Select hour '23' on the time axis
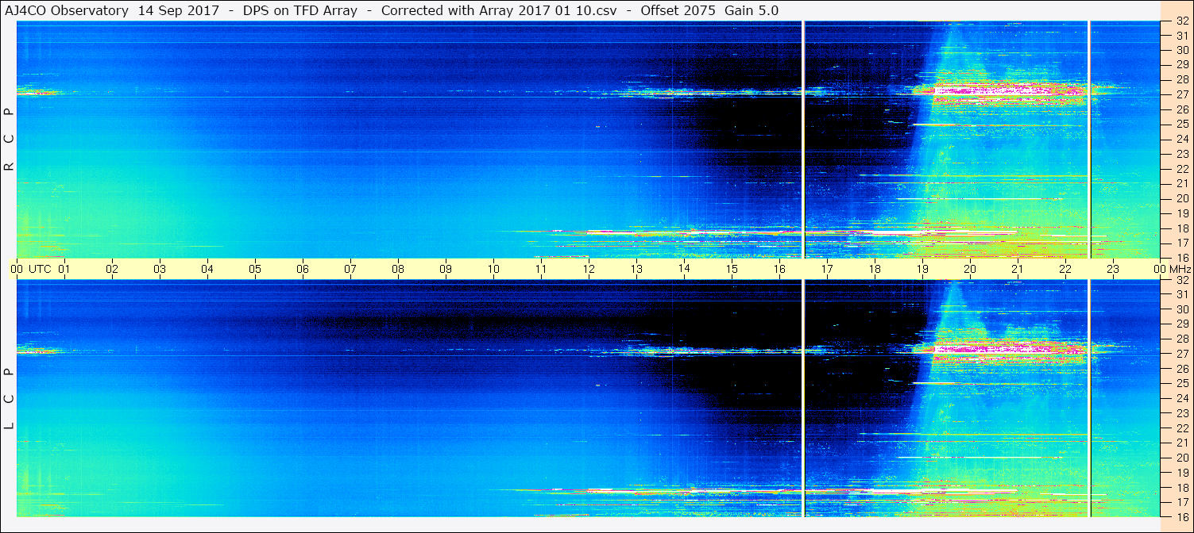The image size is (1194, 533). tap(1113, 269)
